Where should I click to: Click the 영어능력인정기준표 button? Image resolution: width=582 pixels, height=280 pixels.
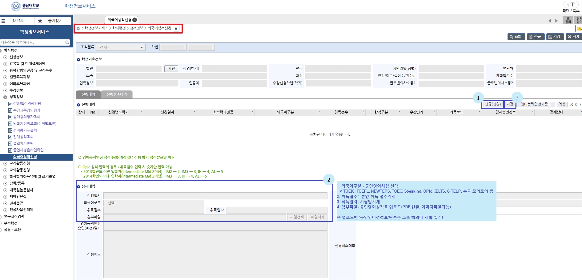coord(536,104)
